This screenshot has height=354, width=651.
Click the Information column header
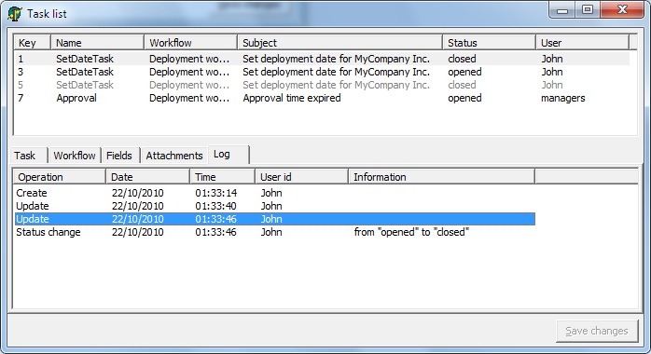[x=441, y=177]
